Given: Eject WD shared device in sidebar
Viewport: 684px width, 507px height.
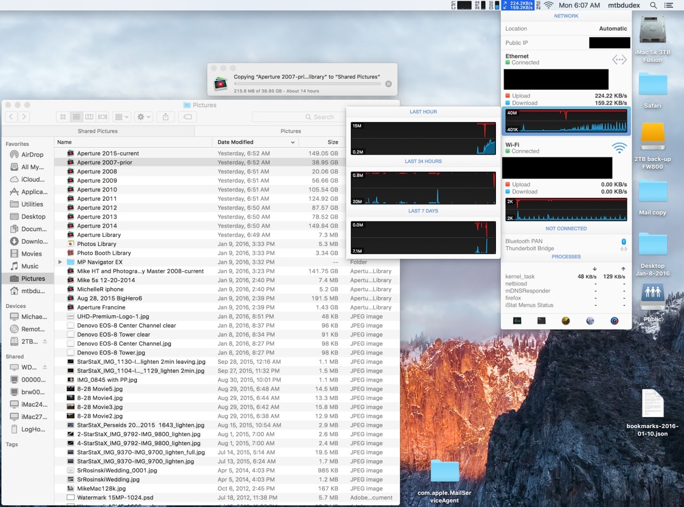Looking at the screenshot, I should [45, 368].
